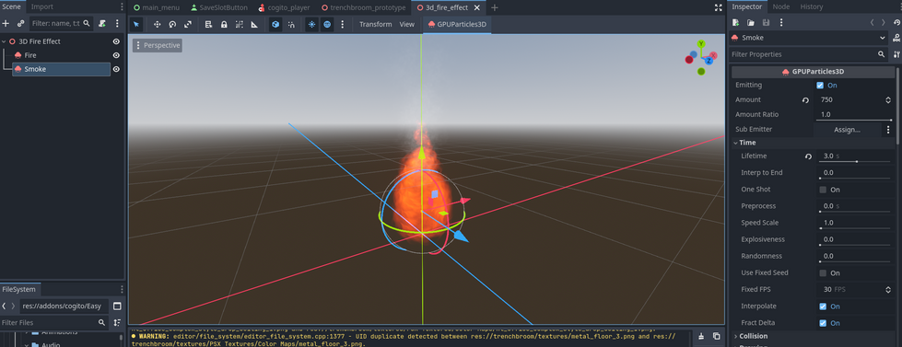Disable the Emitting checkbox
This screenshot has height=347, width=902.
(x=820, y=85)
